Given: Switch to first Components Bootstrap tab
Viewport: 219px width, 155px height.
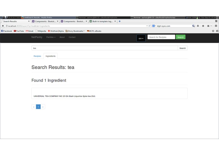Looking at the screenshot, I should pos(45,21).
